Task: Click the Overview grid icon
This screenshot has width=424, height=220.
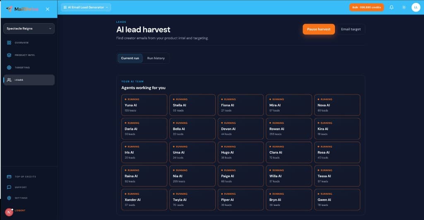Action: (9, 43)
